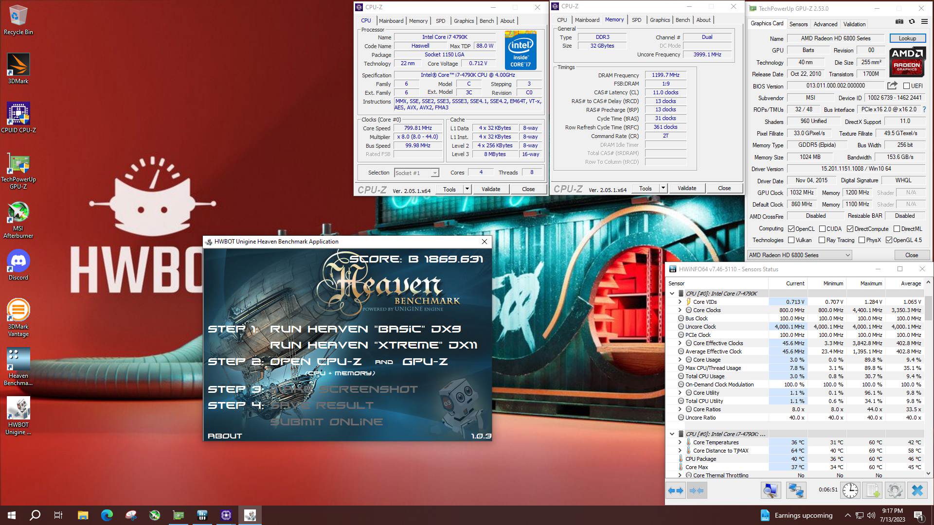Open Tools dropdown arrow in CPU-Z CPU window
Image resolution: width=934 pixels, height=525 pixels.
(x=467, y=189)
